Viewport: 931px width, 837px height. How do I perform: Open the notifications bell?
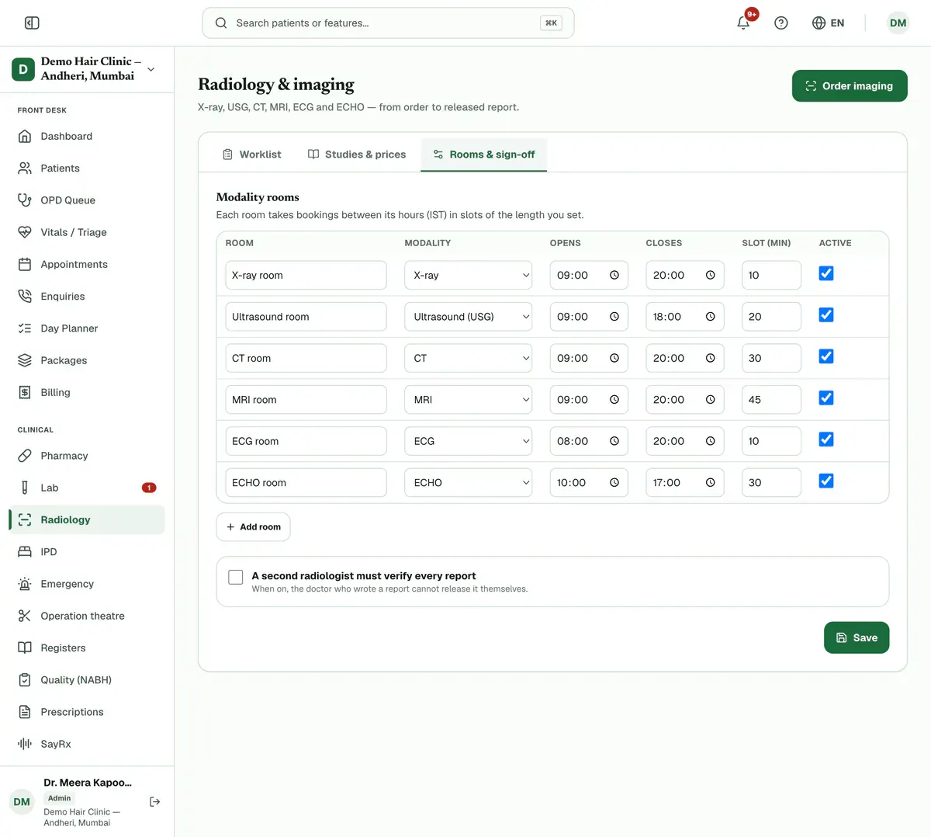tap(743, 23)
